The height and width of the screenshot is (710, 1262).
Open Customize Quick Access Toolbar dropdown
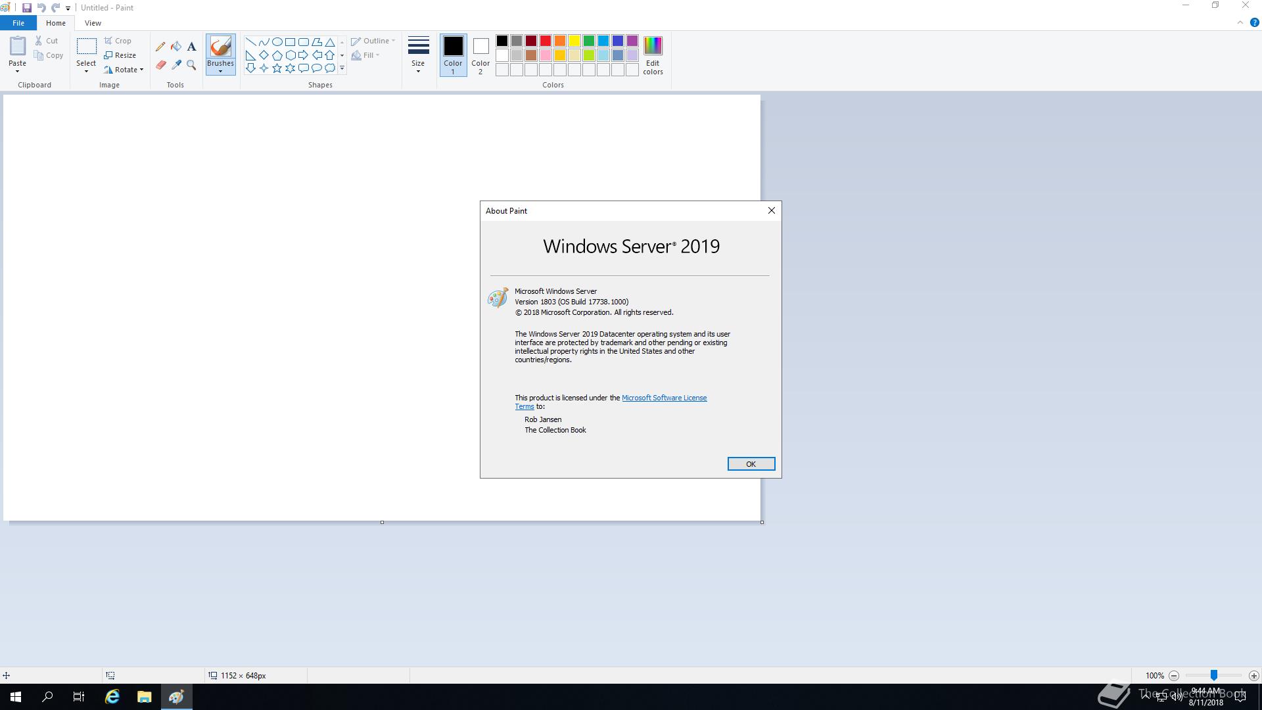pyautogui.click(x=68, y=8)
